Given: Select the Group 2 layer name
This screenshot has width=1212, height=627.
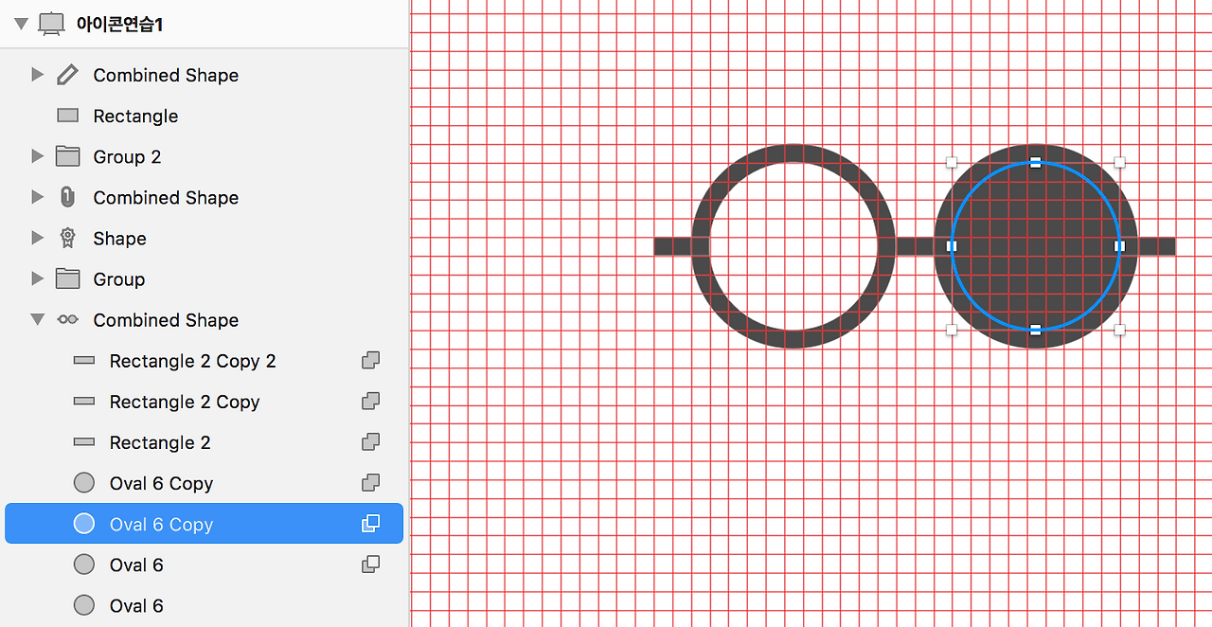Looking at the screenshot, I should (127, 156).
